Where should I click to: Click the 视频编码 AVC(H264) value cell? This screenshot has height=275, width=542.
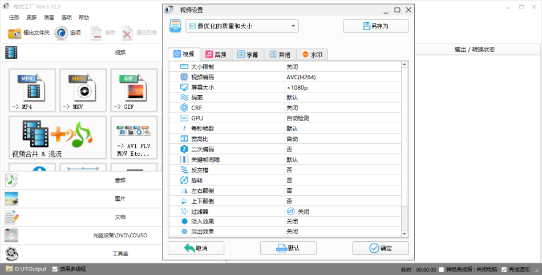pyautogui.click(x=343, y=77)
